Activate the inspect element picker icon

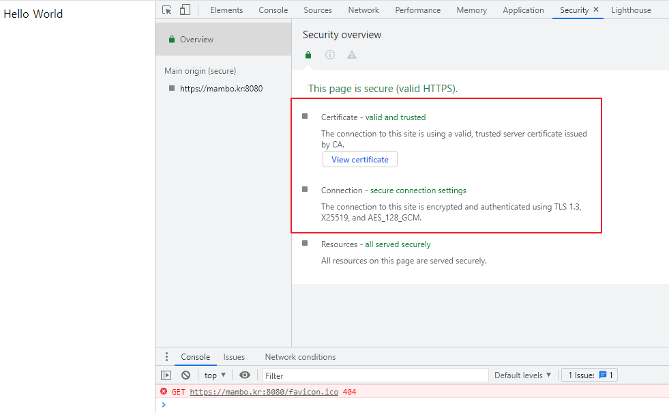click(x=167, y=10)
